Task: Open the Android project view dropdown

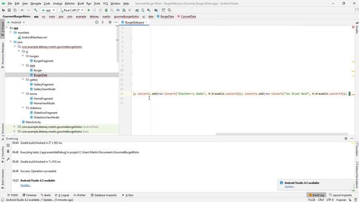Action: tap(16, 22)
